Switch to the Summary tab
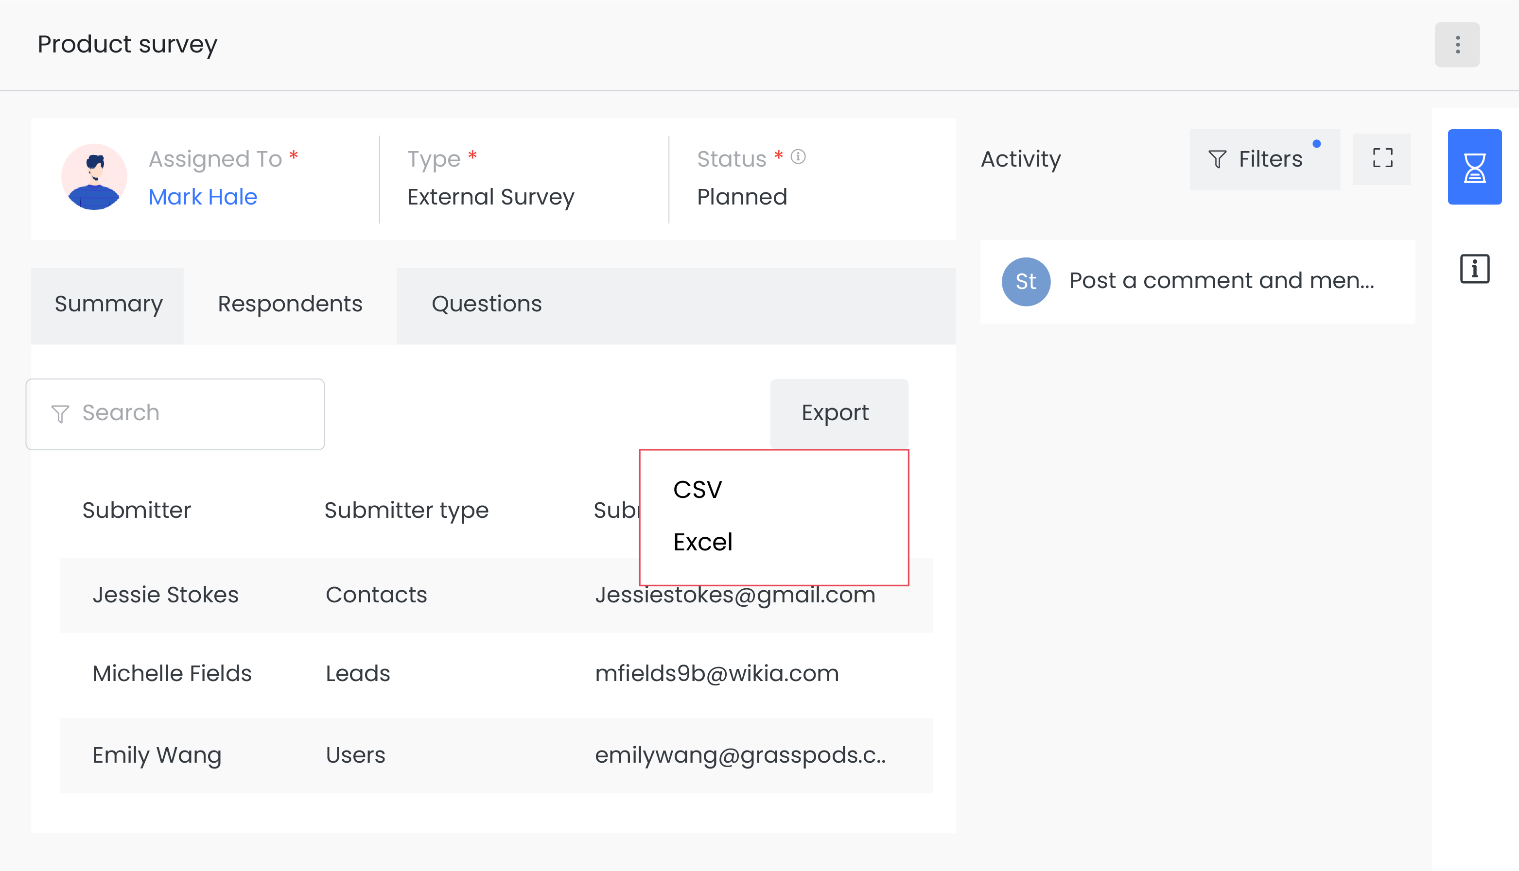 point(108,305)
